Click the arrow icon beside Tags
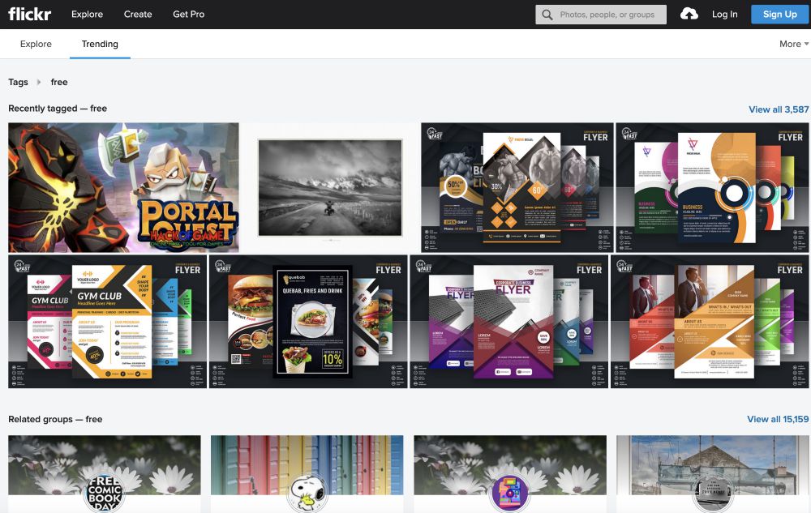Image resolution: width=811 pixels, height=513 pixels. pyautogui.click(x=39, y=82)
